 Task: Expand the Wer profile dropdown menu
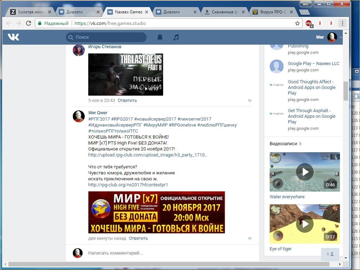click(341, 37)
